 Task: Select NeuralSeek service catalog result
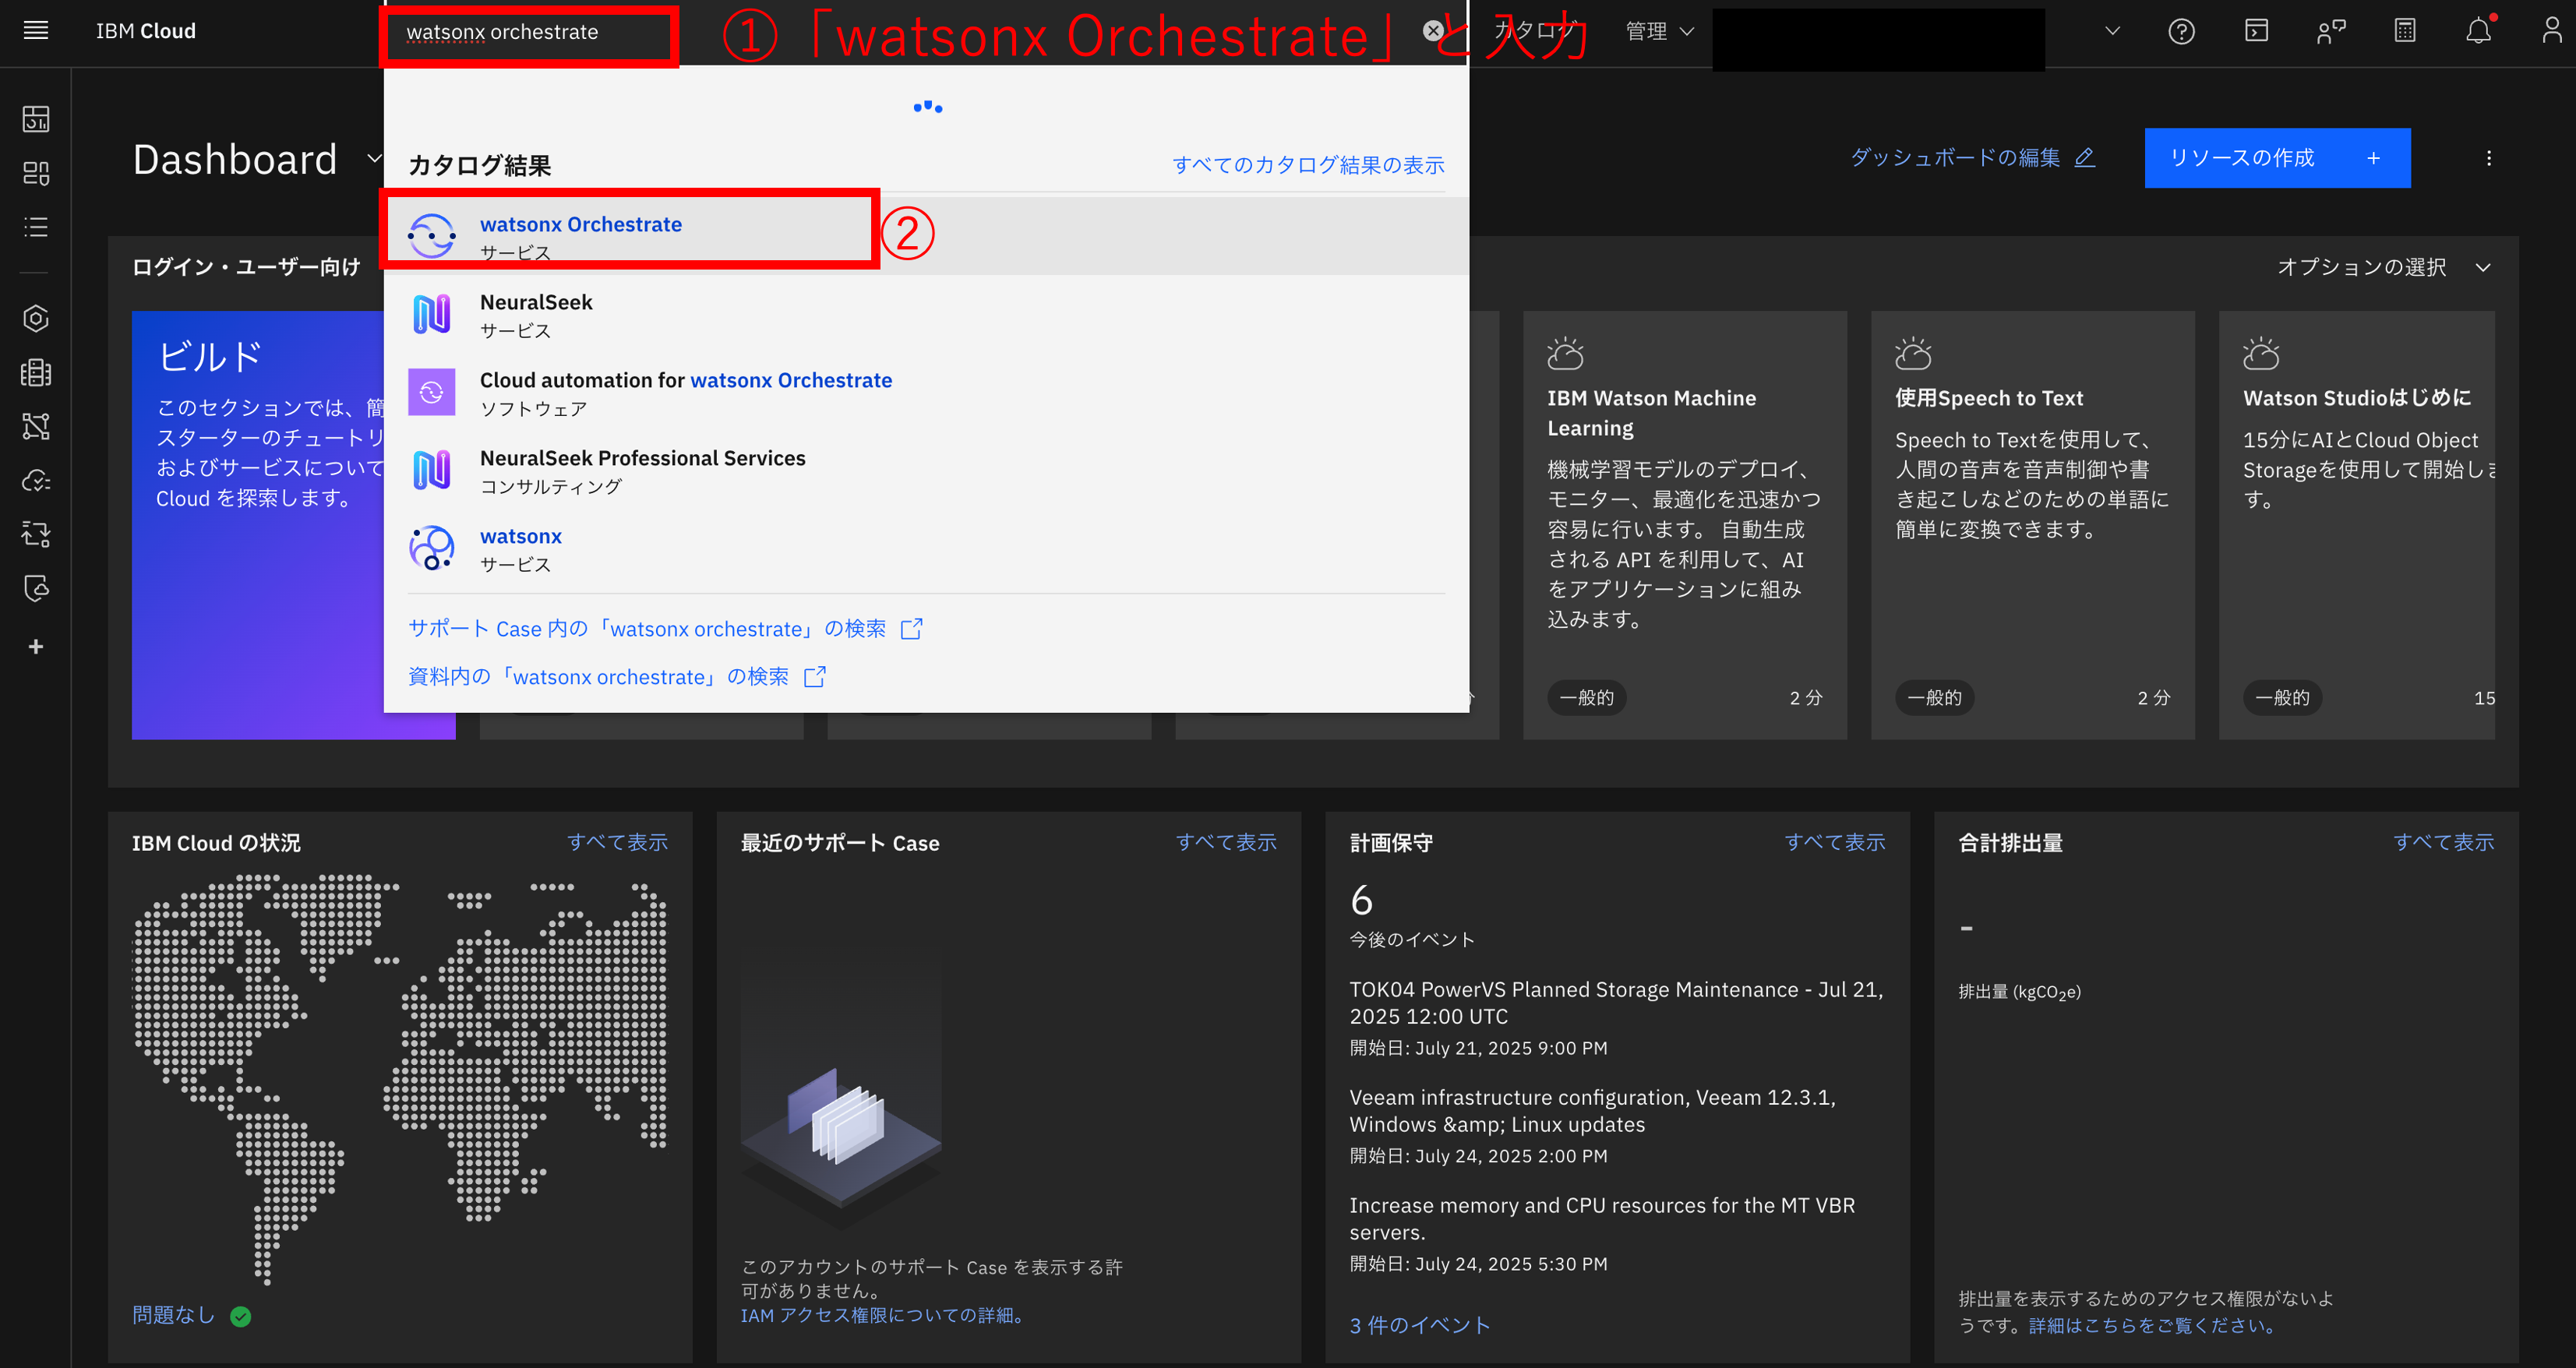pos(536,303)
